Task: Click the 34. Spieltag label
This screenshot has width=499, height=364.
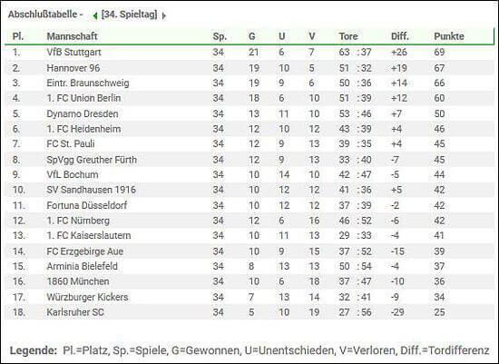Action: click(x=129, y=15)
